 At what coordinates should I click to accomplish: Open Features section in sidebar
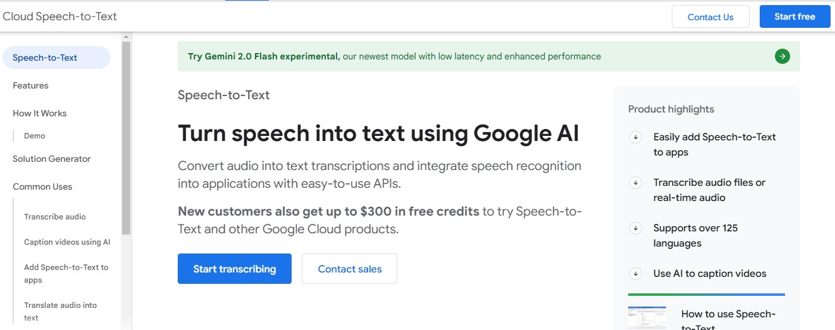[x=30, y=85]
